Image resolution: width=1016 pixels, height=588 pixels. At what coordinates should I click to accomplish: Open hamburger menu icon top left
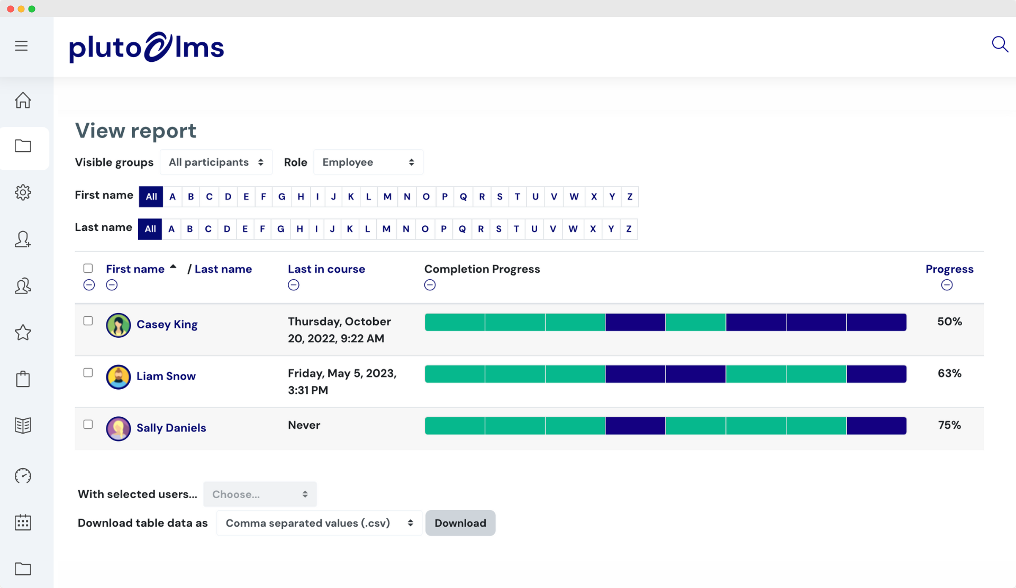coord(21,45)
